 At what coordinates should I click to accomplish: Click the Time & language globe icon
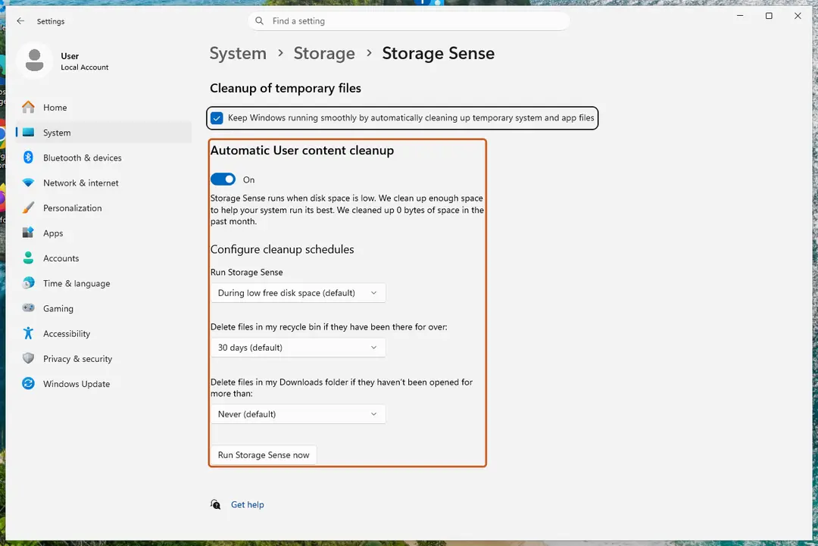pyautogui.click(x=28, y=283)
